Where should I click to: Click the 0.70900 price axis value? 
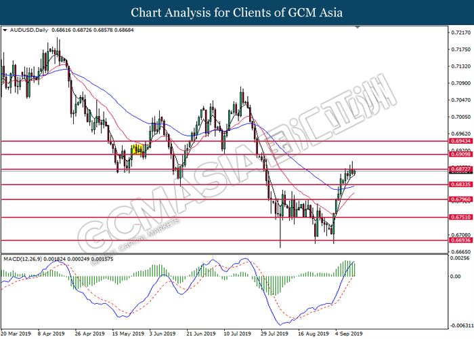tap(461, 83)
